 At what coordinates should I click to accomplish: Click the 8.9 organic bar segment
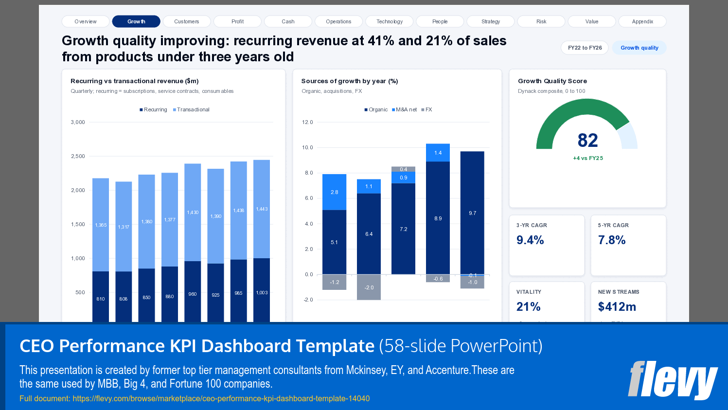[x=438, y=218]
